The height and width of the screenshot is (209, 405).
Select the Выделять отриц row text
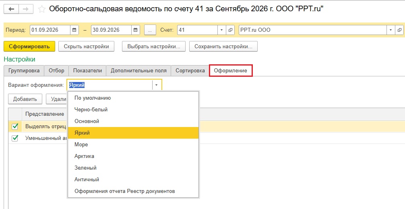(46, 127)
